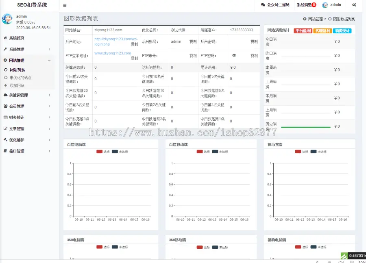Open the settings gears icon top right
The image size is (366, 263).
[354, 5]
